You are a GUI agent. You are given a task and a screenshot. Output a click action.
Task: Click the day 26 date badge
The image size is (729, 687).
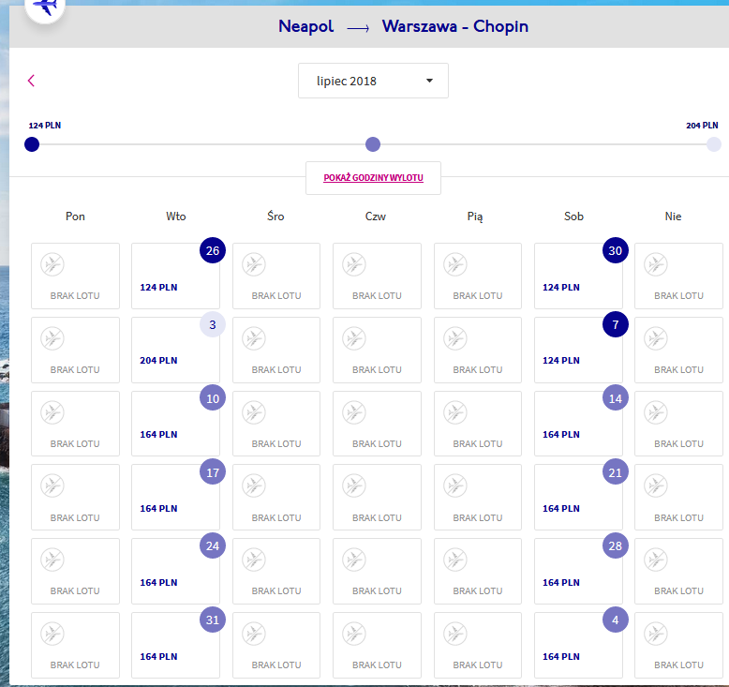point(213,250)
